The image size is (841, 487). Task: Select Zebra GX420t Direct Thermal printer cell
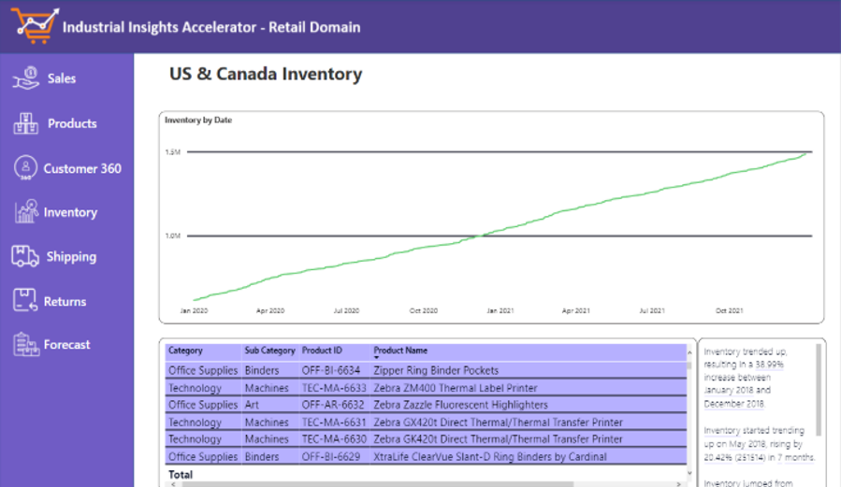(x=499, y=423)
